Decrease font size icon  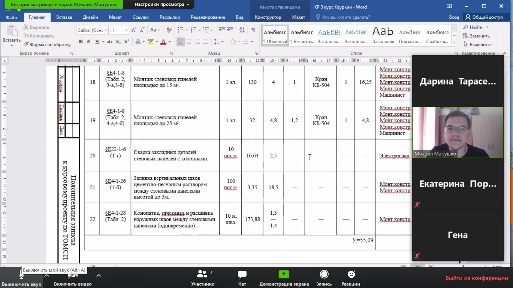click(142, 30)
